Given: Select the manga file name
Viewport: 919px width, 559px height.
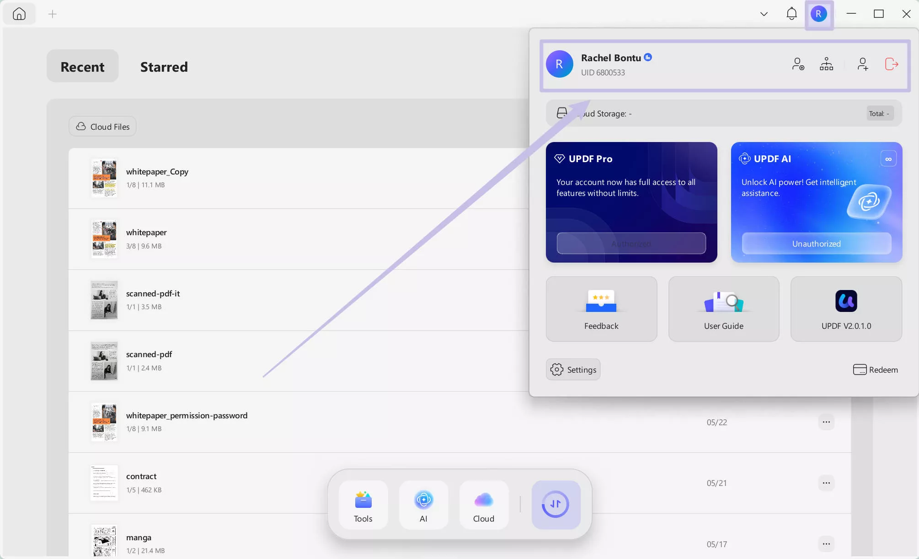Looking at the screenshot, I should tap(139, 538).
